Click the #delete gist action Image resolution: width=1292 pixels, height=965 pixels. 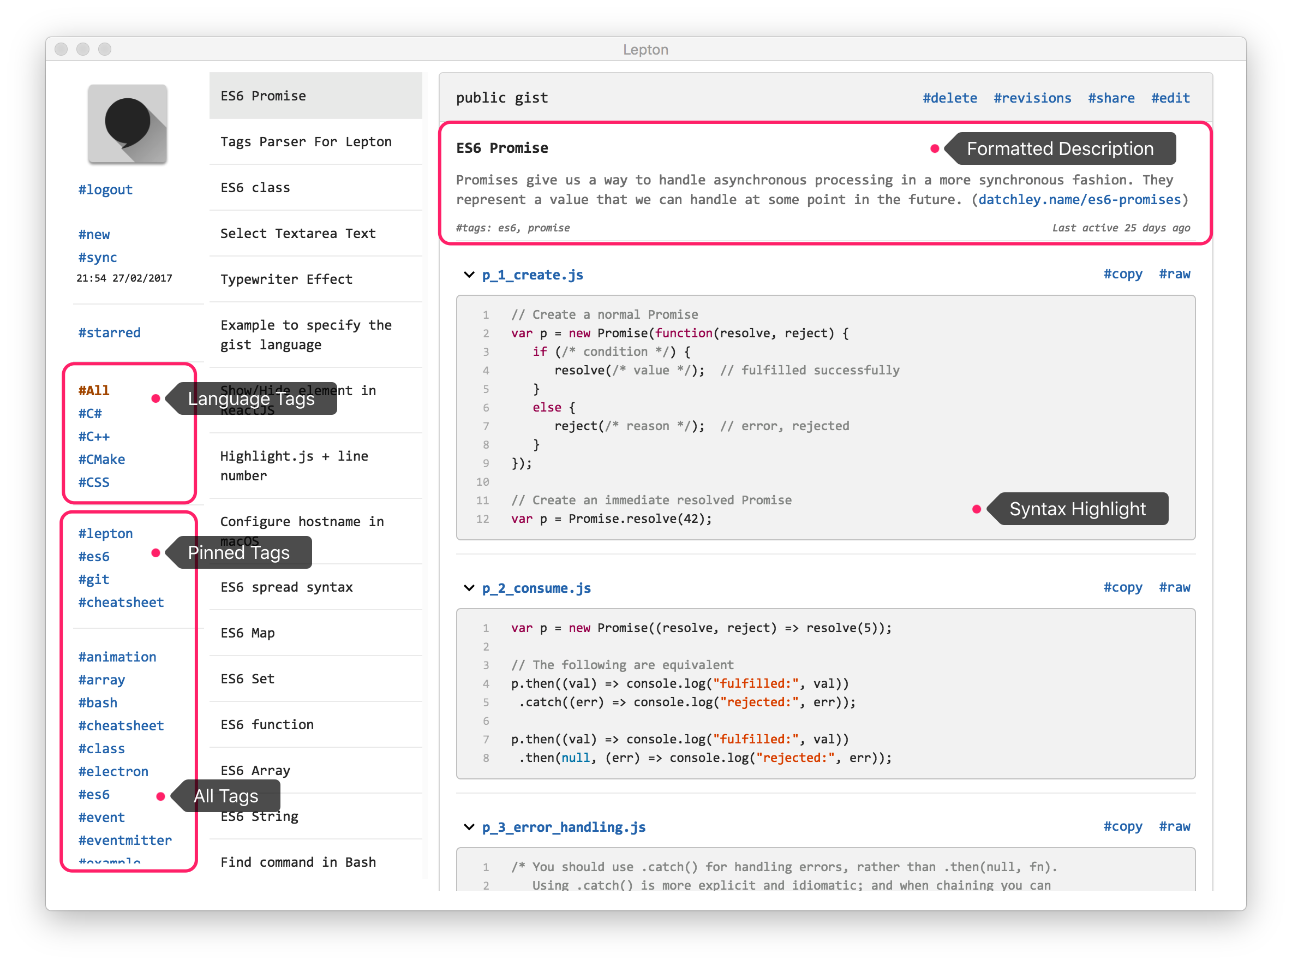(949, 98)
